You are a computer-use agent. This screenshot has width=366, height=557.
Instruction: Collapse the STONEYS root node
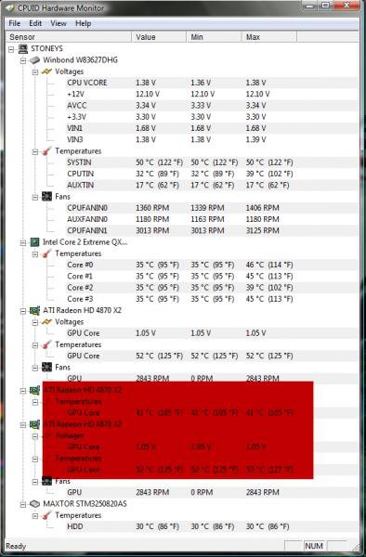pyautogui.click(x=11, y=48)
